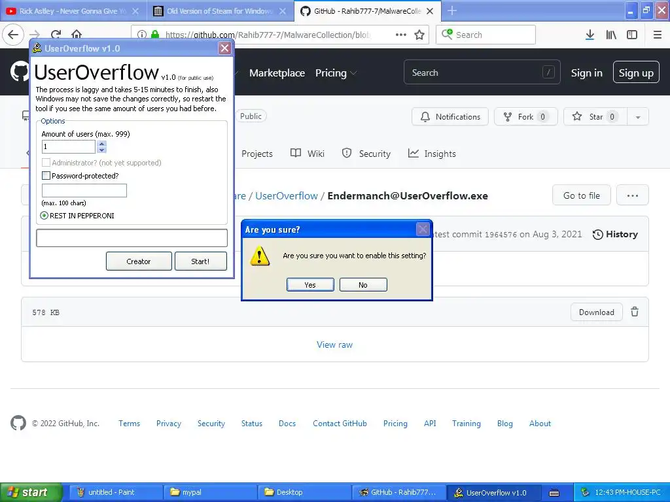Expand the Star options dropdown arrow

638,117
